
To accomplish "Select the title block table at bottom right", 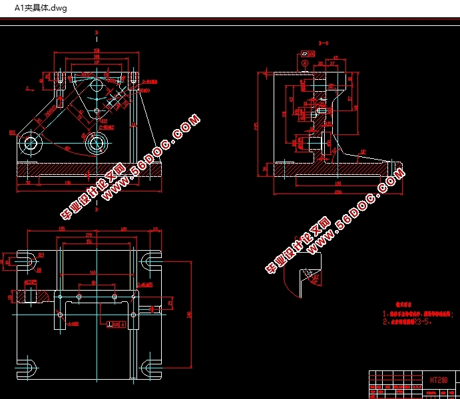I will coord(413,384).
